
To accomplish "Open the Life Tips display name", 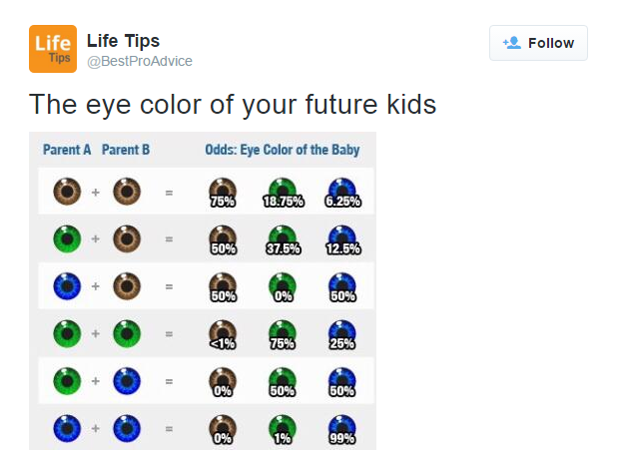I will 123,41.
